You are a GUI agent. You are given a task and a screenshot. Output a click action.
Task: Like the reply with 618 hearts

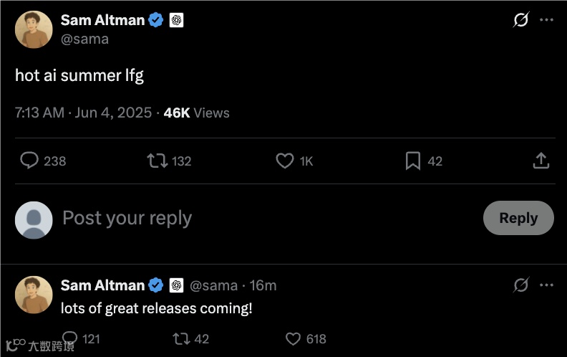(294, 338)
